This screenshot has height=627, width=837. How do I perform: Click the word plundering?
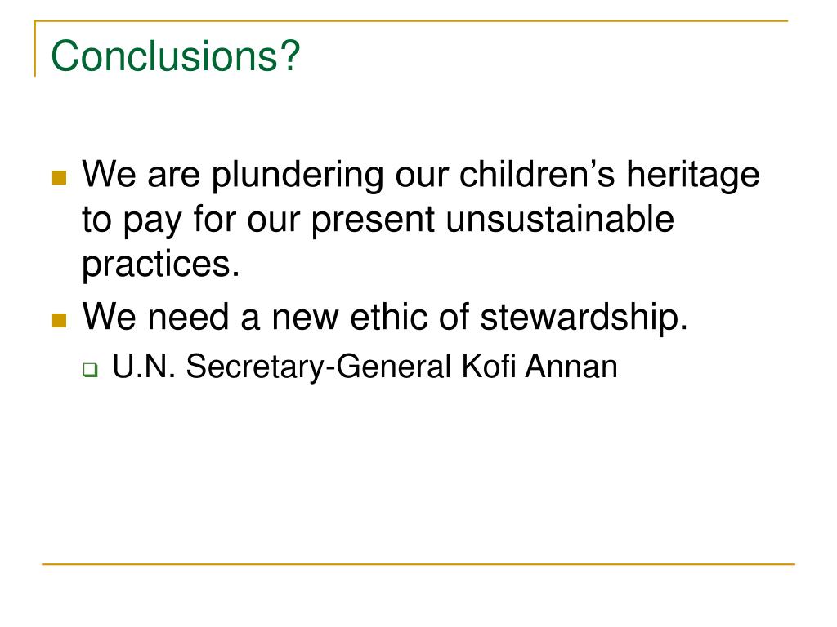298,176
